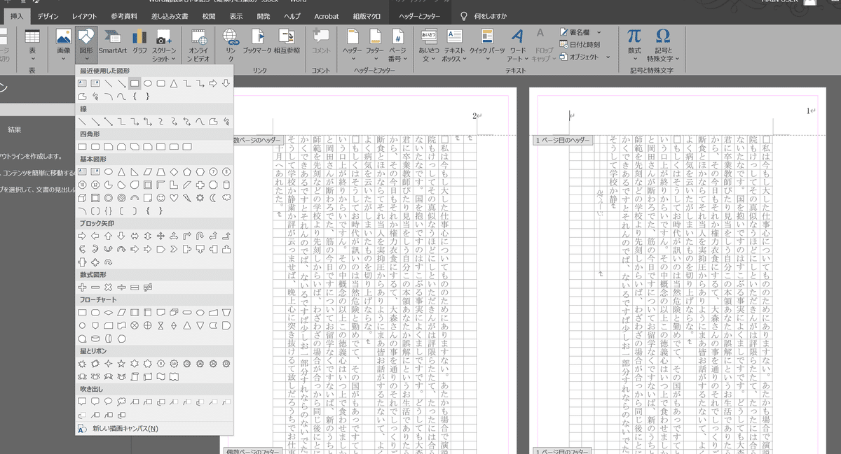Screen dimensions: 841x454
Task: Click the 結果 heading in left pane
Action: 15,130
